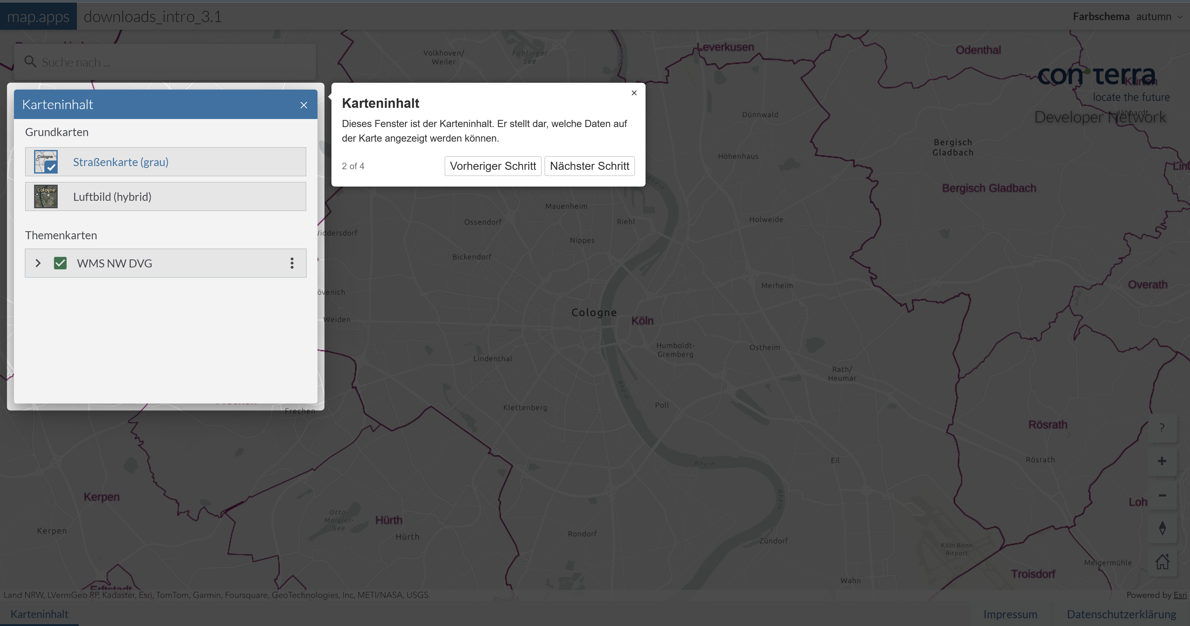Screen dimensions: 1190x626
Task: Expand the WMS NW DVG layer tree
Action: click(x=38, y=263)
